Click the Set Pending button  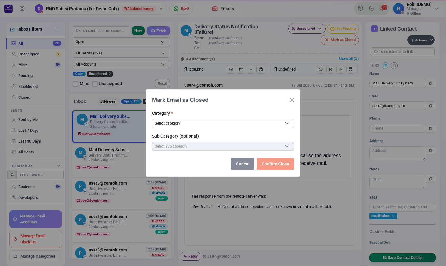(343, 29)
